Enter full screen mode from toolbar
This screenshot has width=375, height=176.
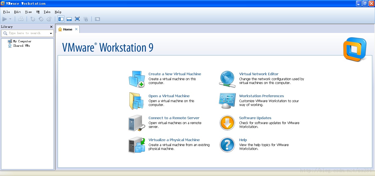77,19
